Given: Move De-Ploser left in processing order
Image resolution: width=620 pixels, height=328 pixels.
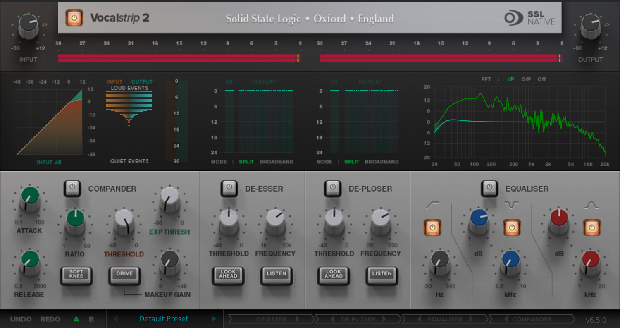Looking at the screenshot, I should pos(333,319).
